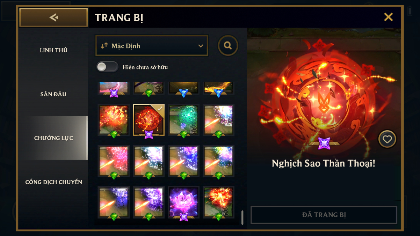Select the green sparkle boom thumbnail
The image size is (420, 236).
183,120
